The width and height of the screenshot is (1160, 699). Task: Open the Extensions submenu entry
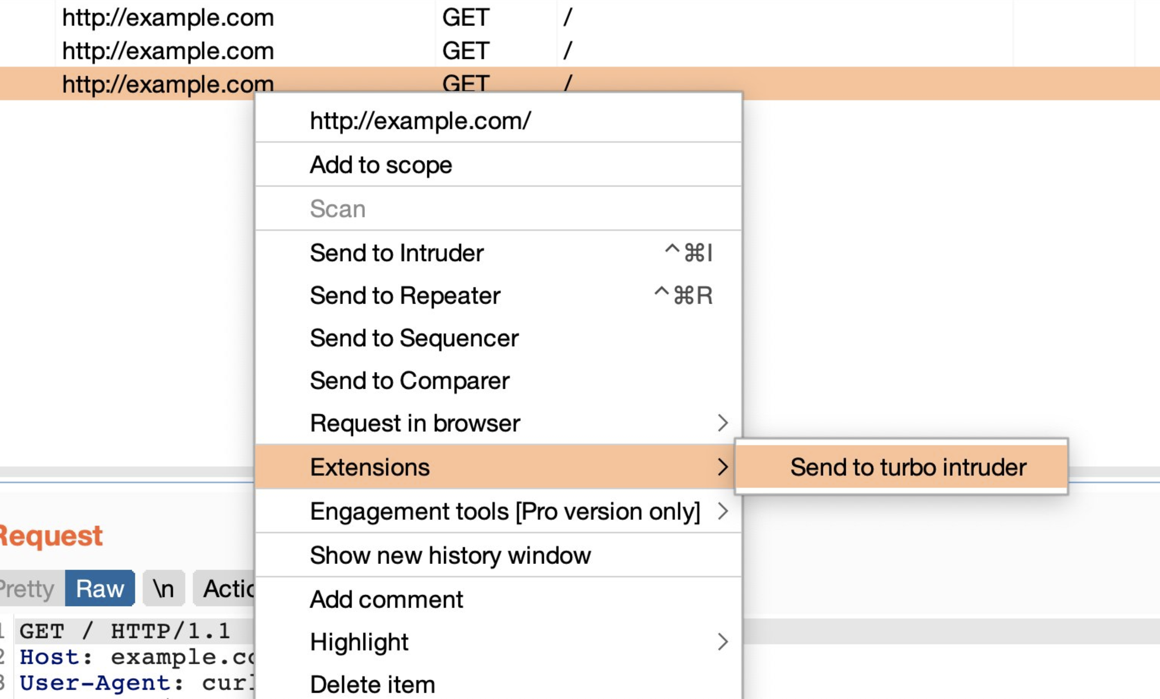pos(370,467)
